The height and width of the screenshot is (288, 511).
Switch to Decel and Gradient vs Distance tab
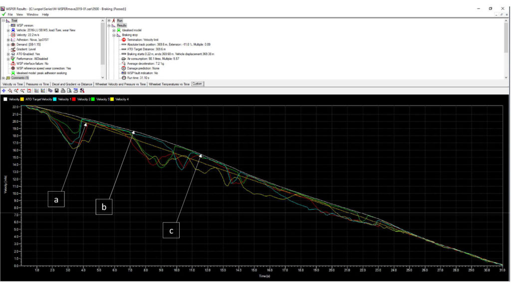[x=72, y=84]
